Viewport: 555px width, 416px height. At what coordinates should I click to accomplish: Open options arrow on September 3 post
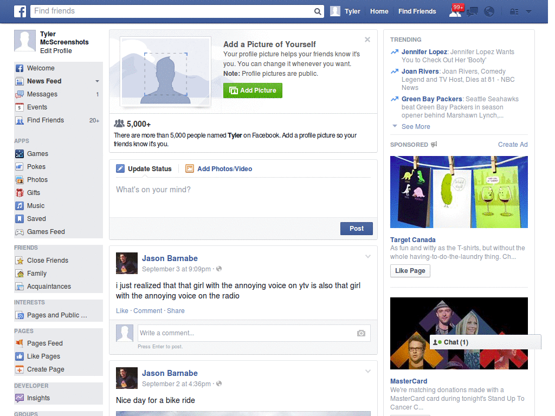(x=368, y=257)
